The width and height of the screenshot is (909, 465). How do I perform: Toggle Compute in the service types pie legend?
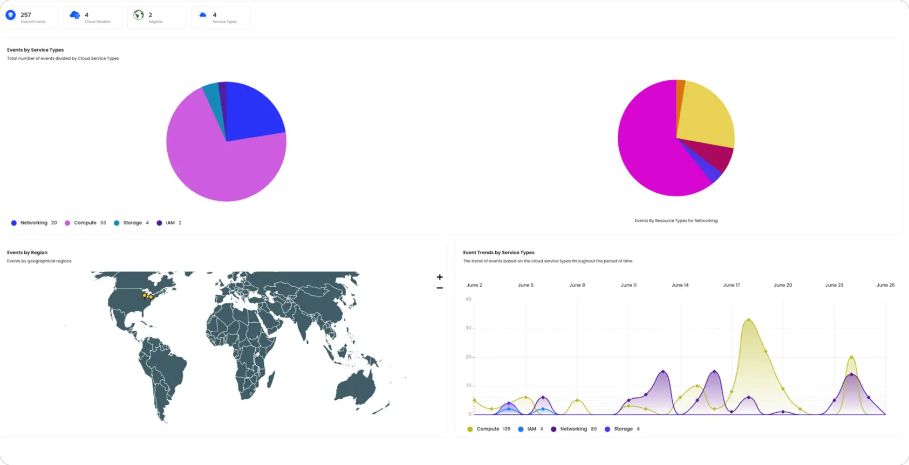point(85,223)
